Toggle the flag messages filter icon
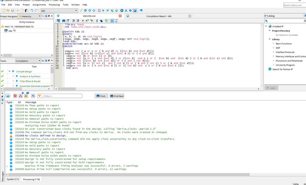The image size is (306, 185). (x=33, y=96)
